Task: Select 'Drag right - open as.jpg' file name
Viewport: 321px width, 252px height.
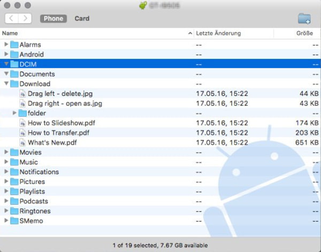Action: coord(65,104)
